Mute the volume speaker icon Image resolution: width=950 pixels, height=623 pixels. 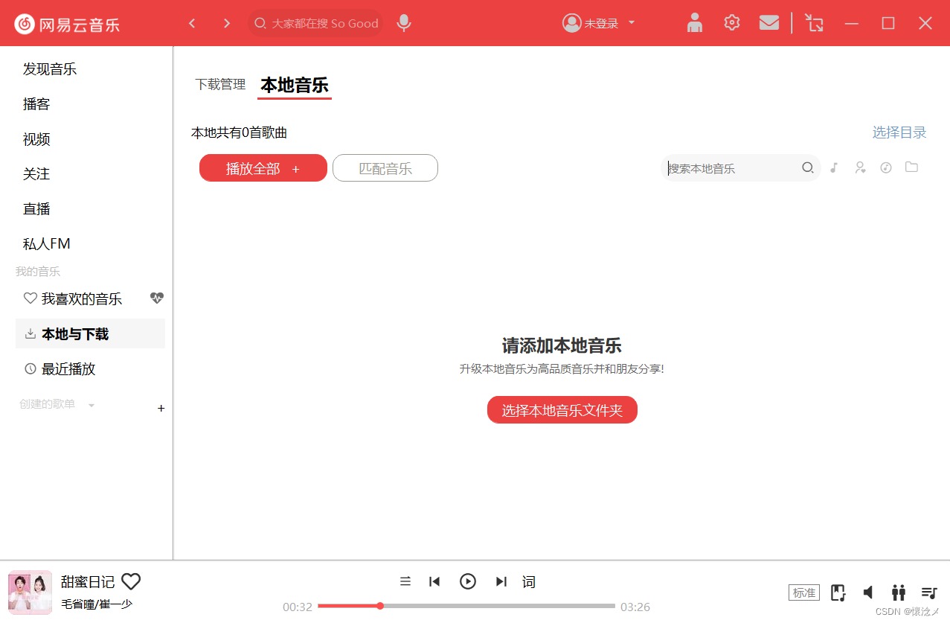(x=867, y=592)
